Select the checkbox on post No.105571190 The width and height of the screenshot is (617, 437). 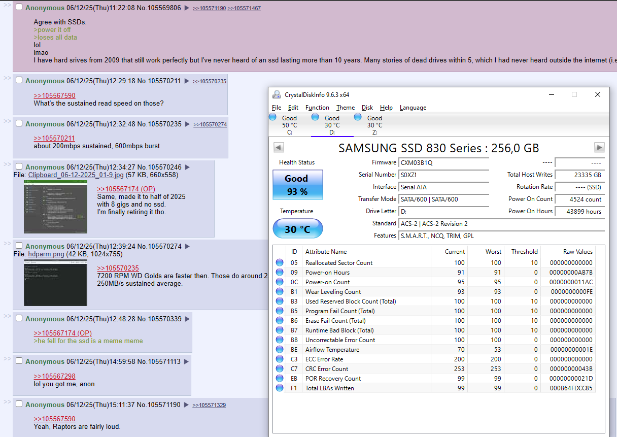point(19,404)
